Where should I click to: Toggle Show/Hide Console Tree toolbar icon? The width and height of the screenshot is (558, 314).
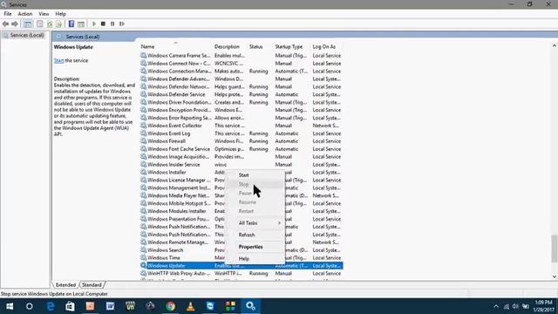(x=27, y=24)
